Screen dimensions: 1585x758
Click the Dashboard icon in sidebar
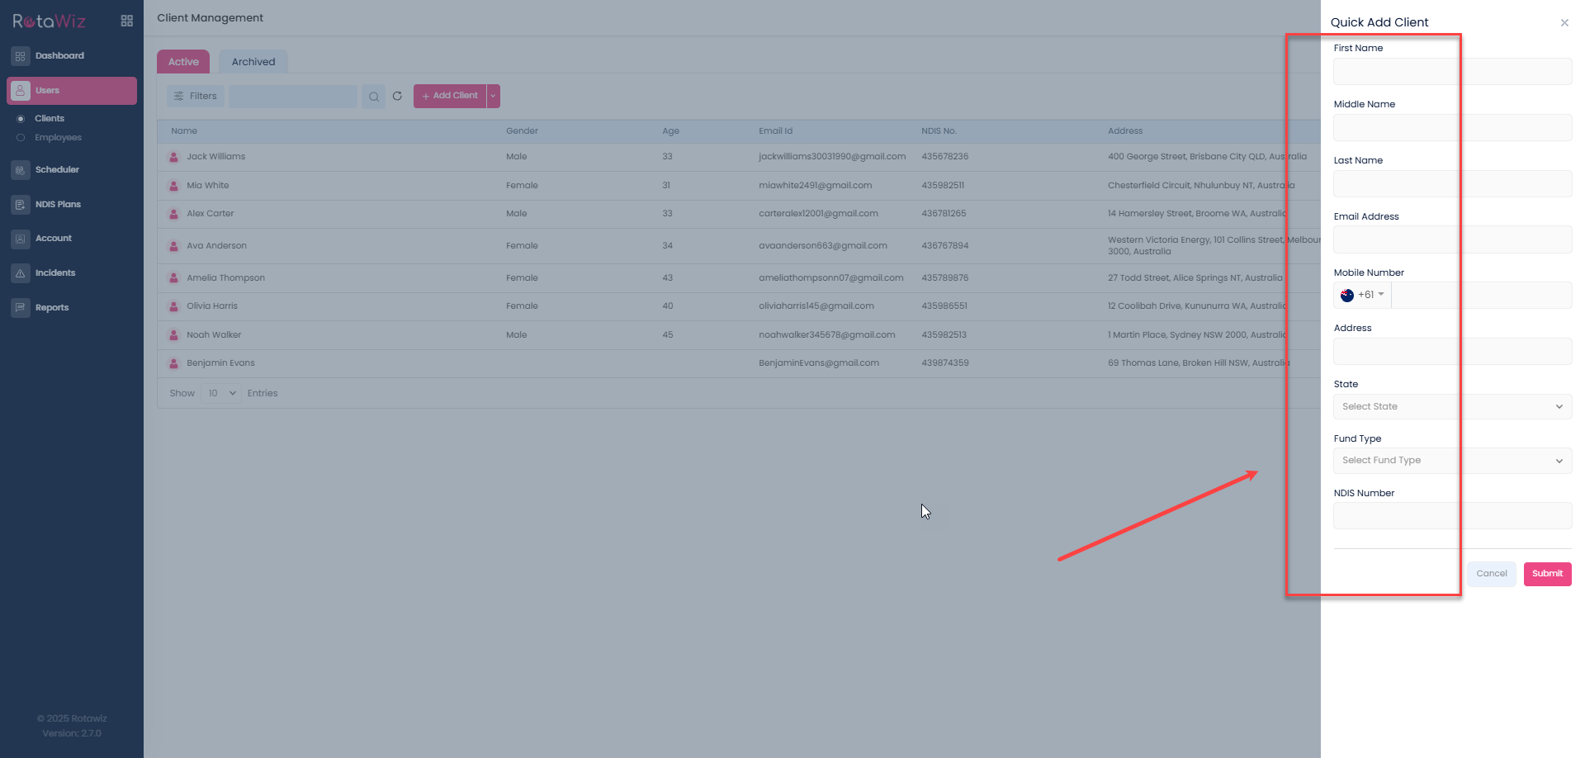point(21,56)
